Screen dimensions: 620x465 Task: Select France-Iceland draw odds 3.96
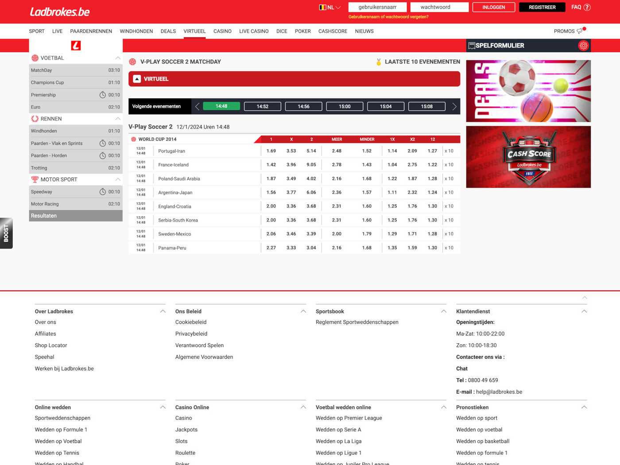[x=291, y=165]
